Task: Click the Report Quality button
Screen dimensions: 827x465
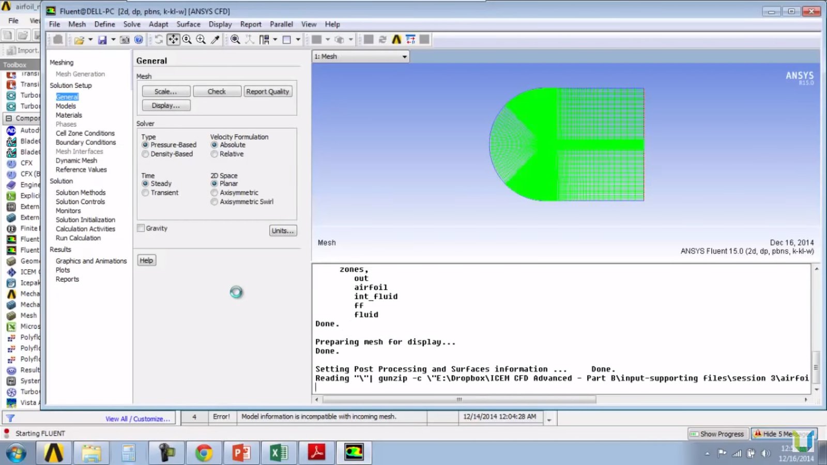Action: [268, 91]
